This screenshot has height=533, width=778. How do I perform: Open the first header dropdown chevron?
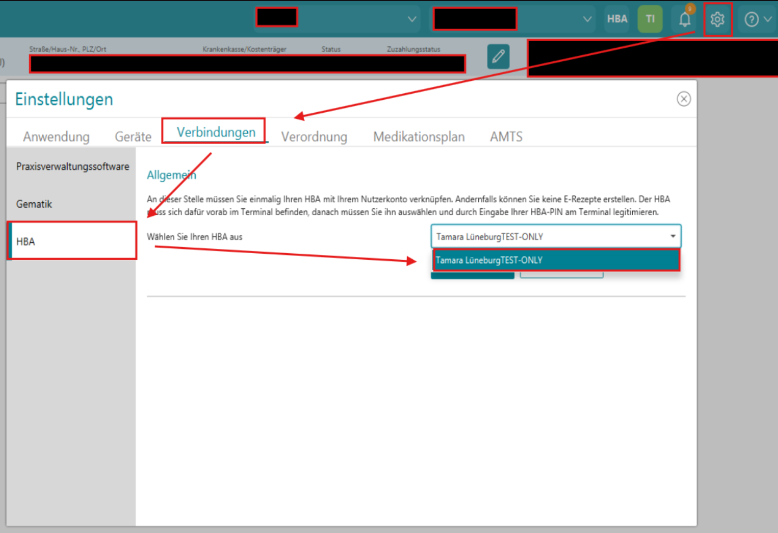[x=412, y=19]
